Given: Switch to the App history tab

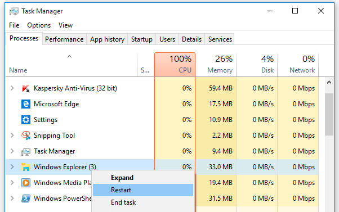Looking at the screenshot, I should [x=107, y=39].
